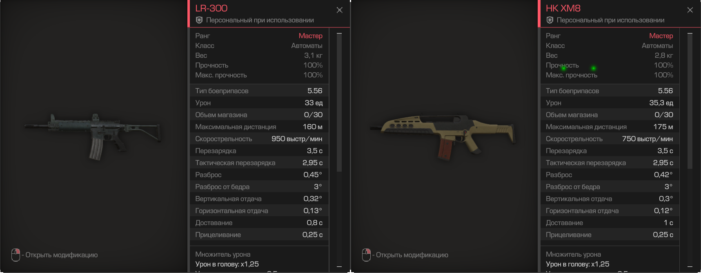Click the shield icon under LR-300 title

(x=199, y=20)
